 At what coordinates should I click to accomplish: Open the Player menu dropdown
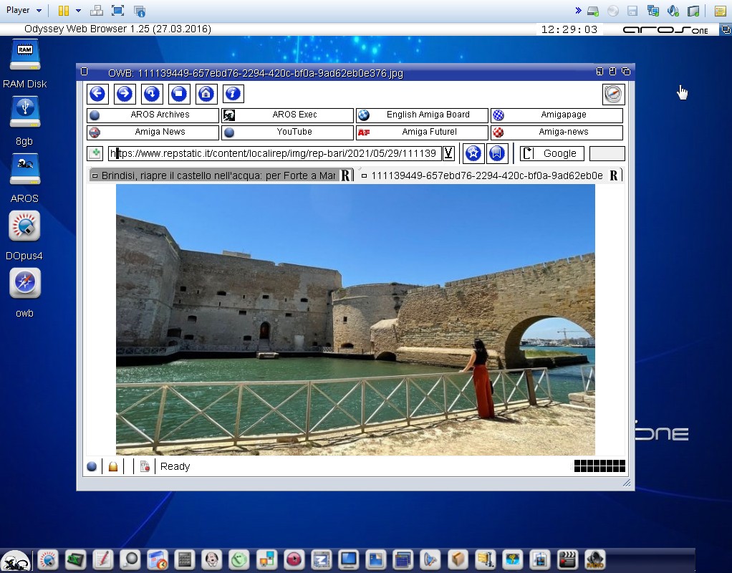[23, 11]
